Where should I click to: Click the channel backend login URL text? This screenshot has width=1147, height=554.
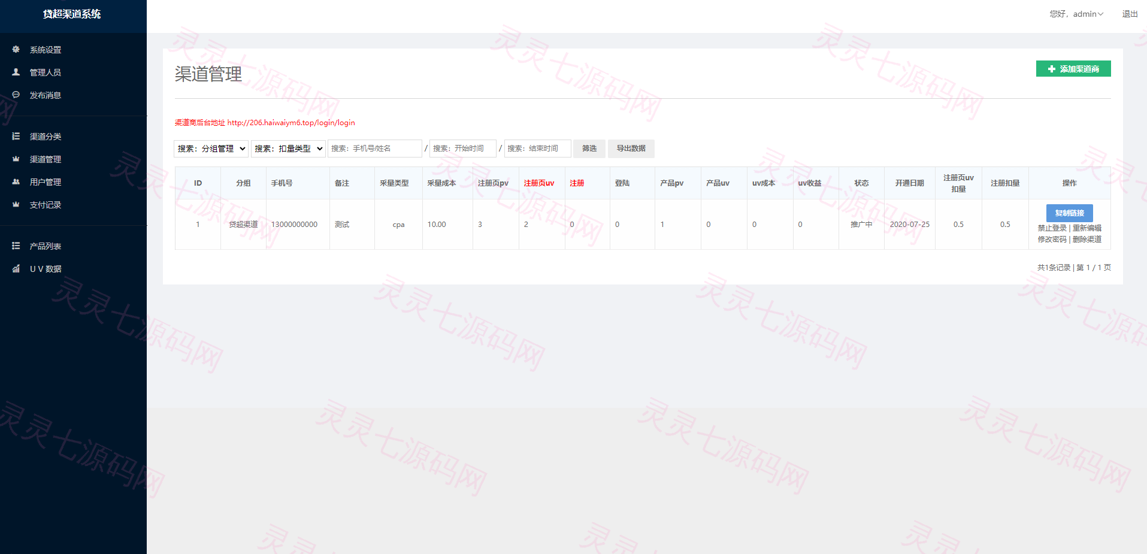click(x=291, y=123)
